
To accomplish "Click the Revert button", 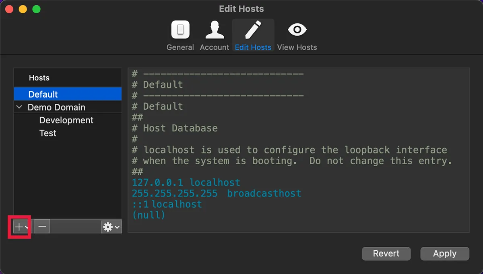I will 386,254.
